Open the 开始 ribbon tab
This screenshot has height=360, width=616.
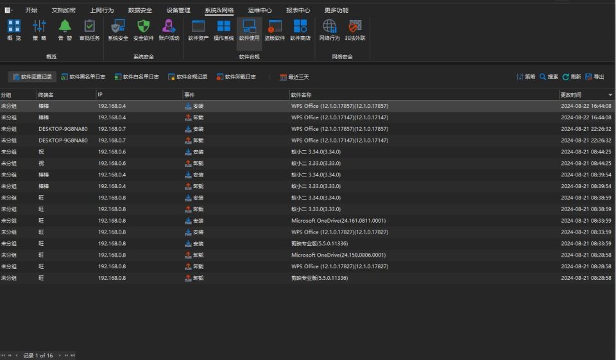pos(31,10)
